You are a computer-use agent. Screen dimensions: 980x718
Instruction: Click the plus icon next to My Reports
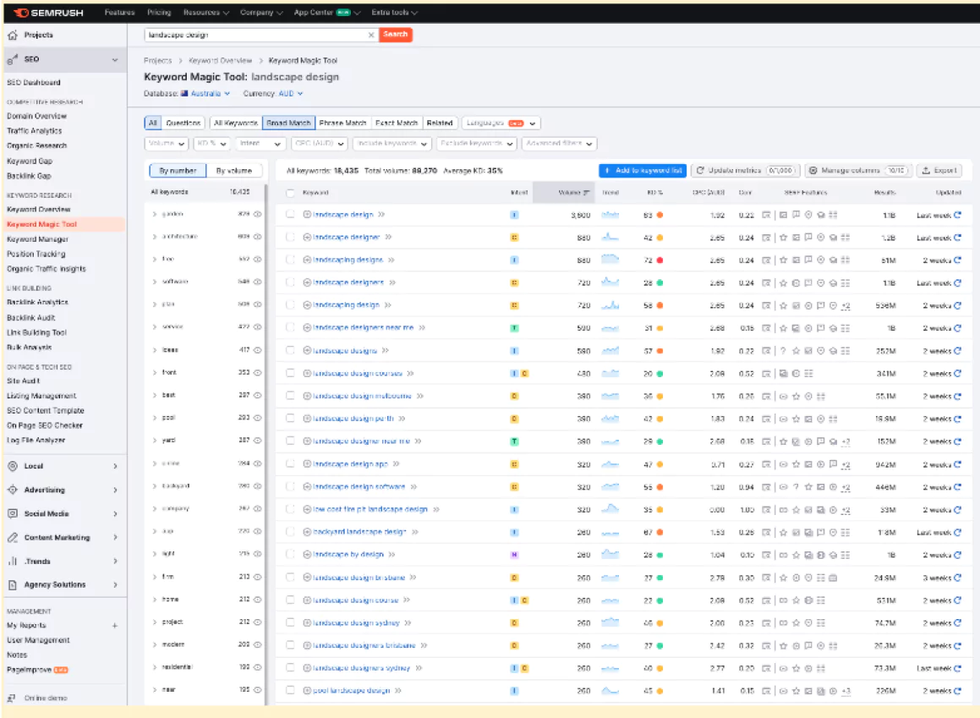tap(115, 626)
